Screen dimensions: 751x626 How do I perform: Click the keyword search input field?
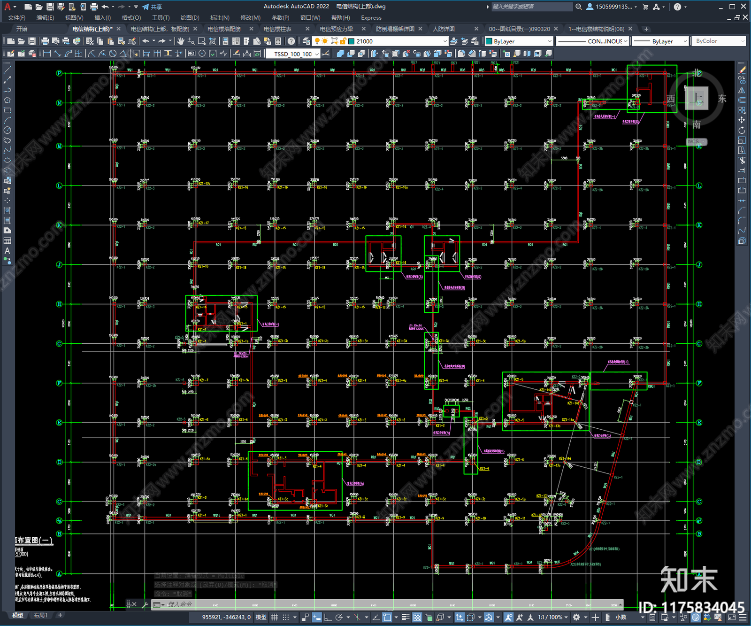[531, 7]
